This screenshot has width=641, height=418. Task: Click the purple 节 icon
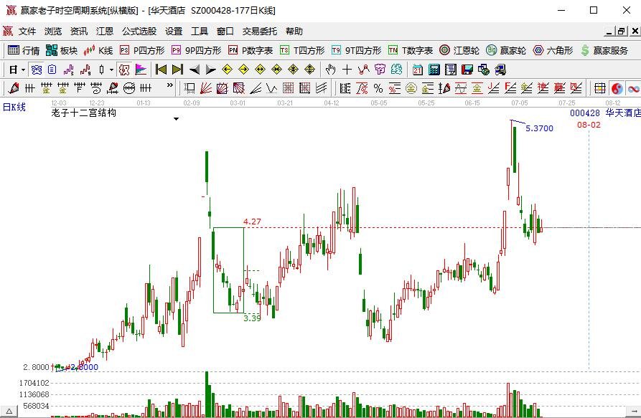pos(380,70)
